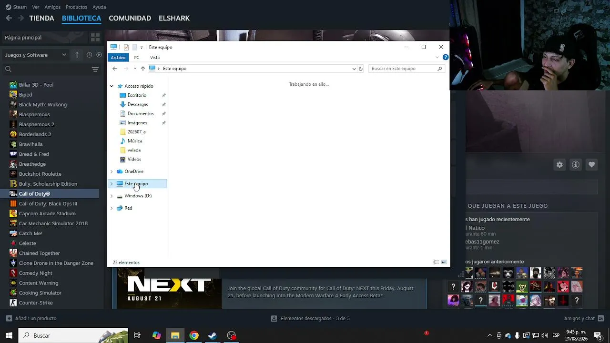Image resolution: width=610 pixels, height=343 pixels.
Task: Open the ELSHARK profile tab in Steam
Action: pyautogui.click(x=174, y=18)
